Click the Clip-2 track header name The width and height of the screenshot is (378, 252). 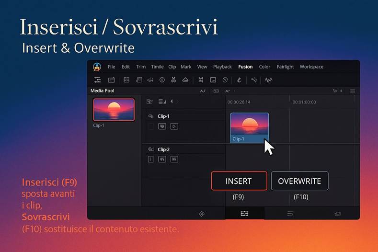(x=163, y=149)
